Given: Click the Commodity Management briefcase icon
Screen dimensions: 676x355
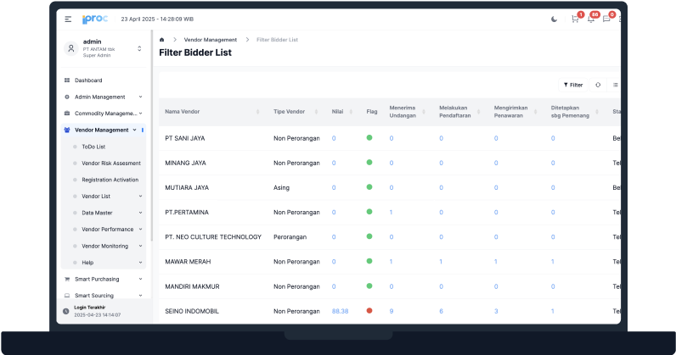Looking at the screenshot, I should coord(67,114).
